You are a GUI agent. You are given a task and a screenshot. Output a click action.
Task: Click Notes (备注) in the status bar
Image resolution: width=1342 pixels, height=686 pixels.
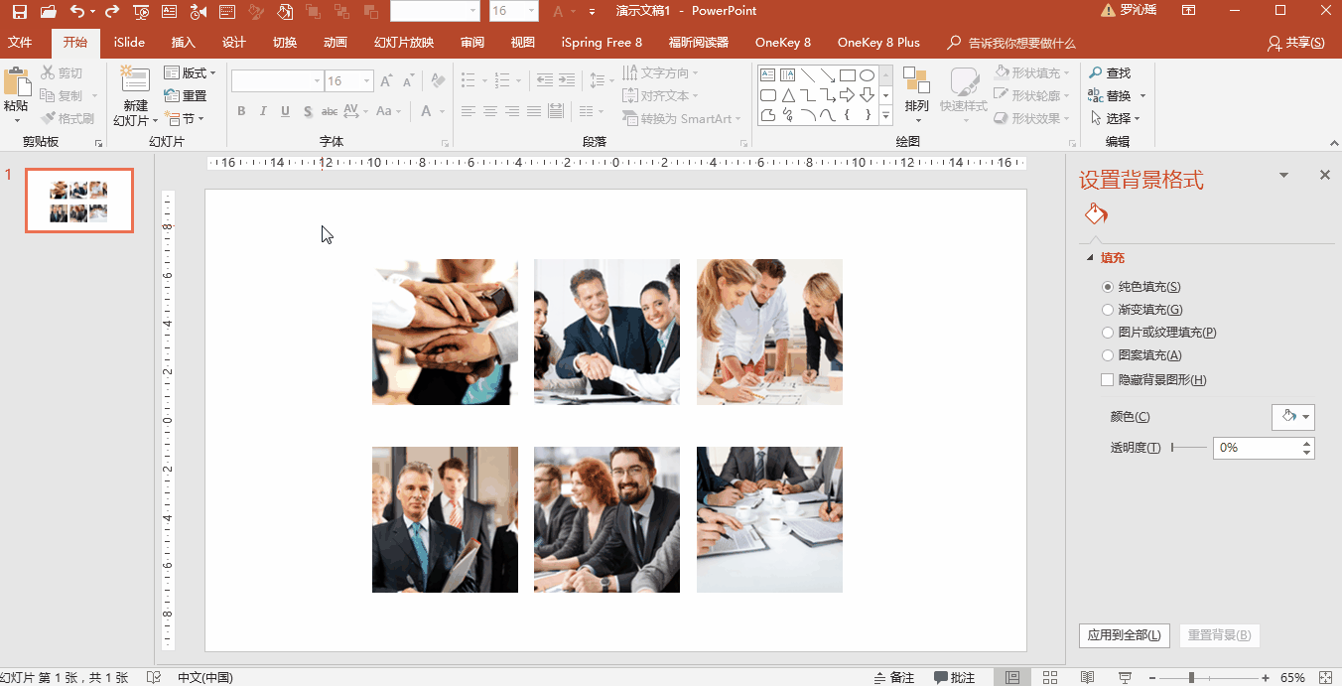click(x=894, y=677)
